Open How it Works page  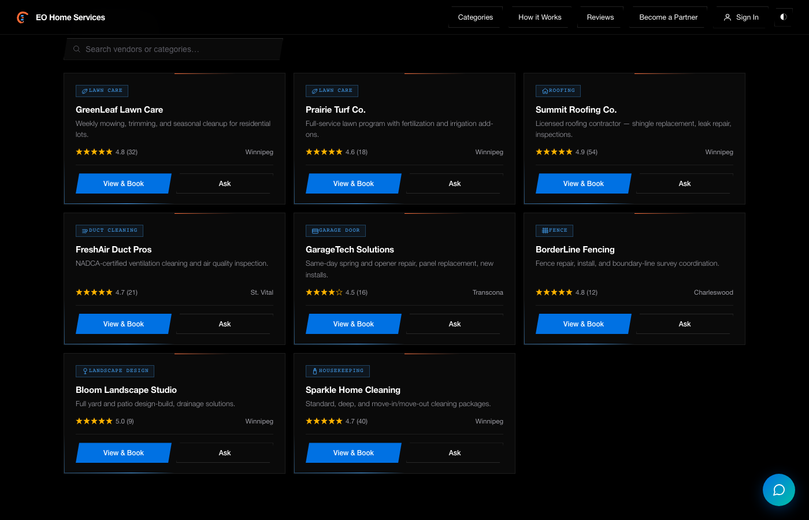[x=540, y=17]
